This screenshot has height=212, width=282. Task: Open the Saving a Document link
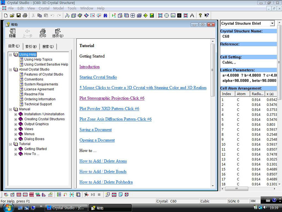click(x=96, y=130)
